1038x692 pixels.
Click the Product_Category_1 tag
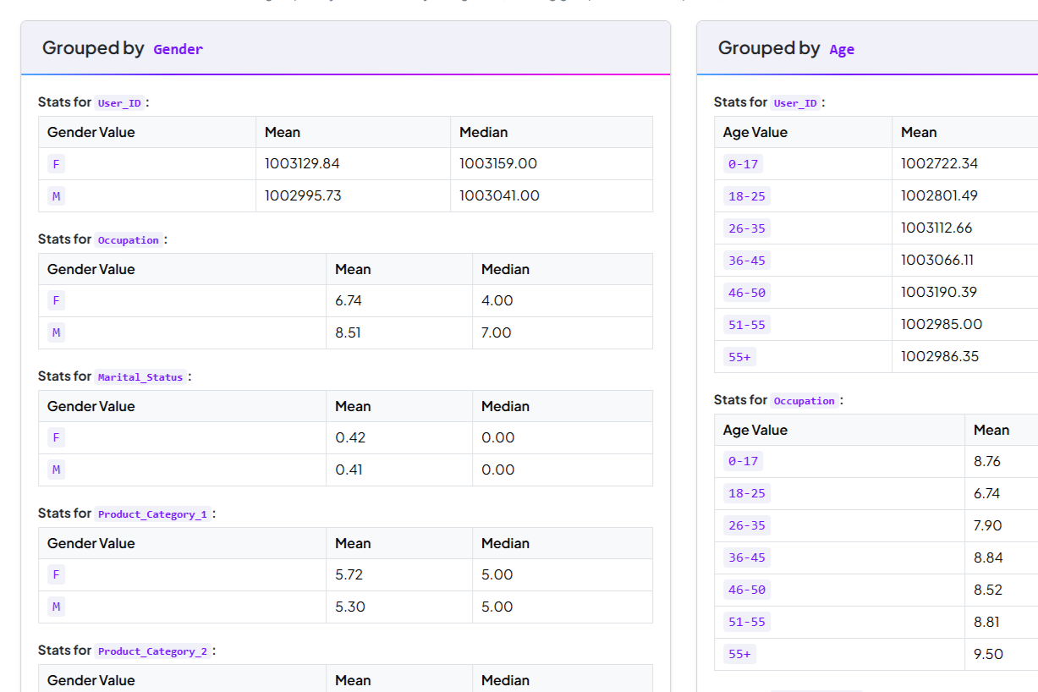pos(152,514)
